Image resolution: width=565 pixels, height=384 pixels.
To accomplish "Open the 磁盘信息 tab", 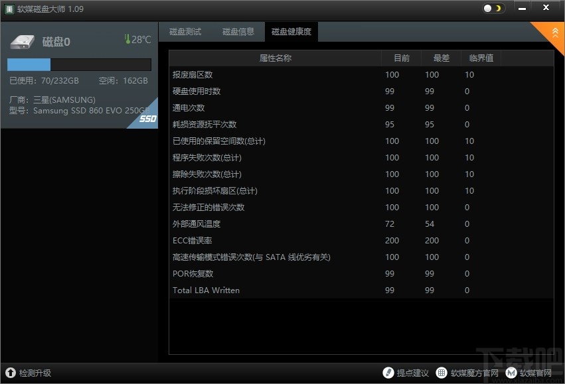I will point(238,31).
